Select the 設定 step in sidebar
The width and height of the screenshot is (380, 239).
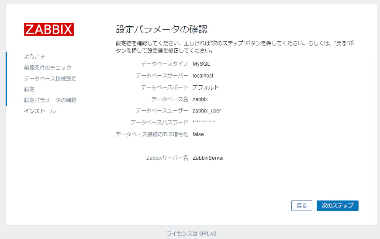pyautogui.click(x=29, y=89)
